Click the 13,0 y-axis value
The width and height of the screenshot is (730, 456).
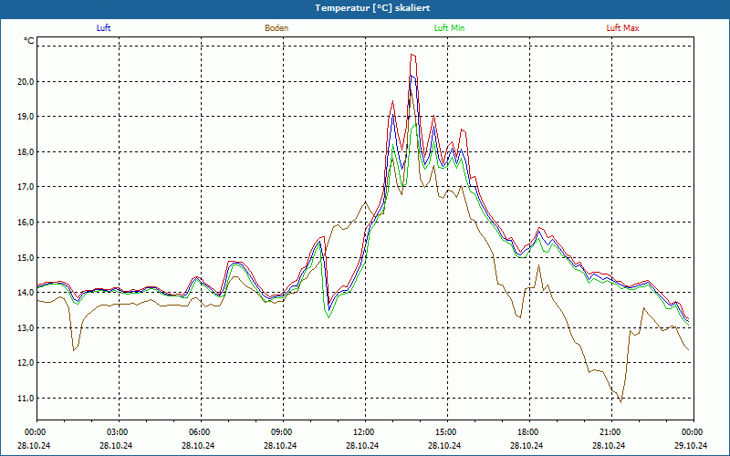point(26,327)
